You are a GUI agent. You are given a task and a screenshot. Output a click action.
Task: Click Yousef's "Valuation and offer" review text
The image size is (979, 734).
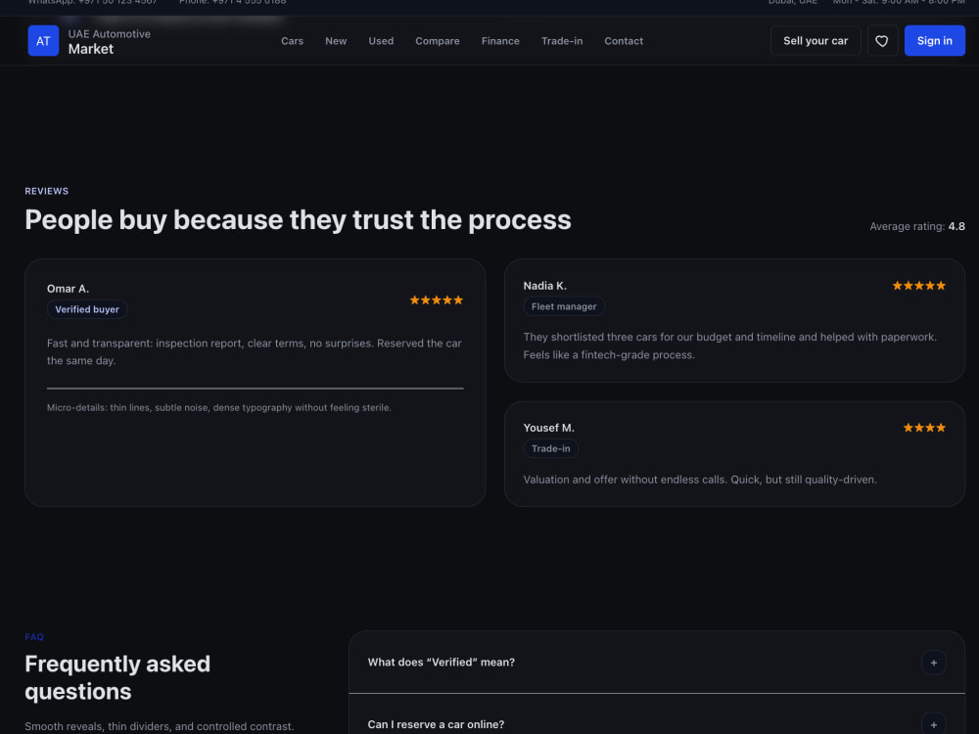pyautogui.click(x=700, y=480)
